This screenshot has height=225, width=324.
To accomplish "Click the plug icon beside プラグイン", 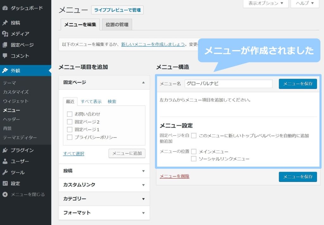I will [5, 150].
